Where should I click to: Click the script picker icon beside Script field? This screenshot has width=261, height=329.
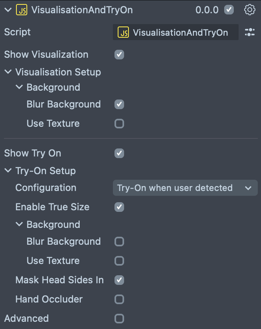tap(249, 32)
